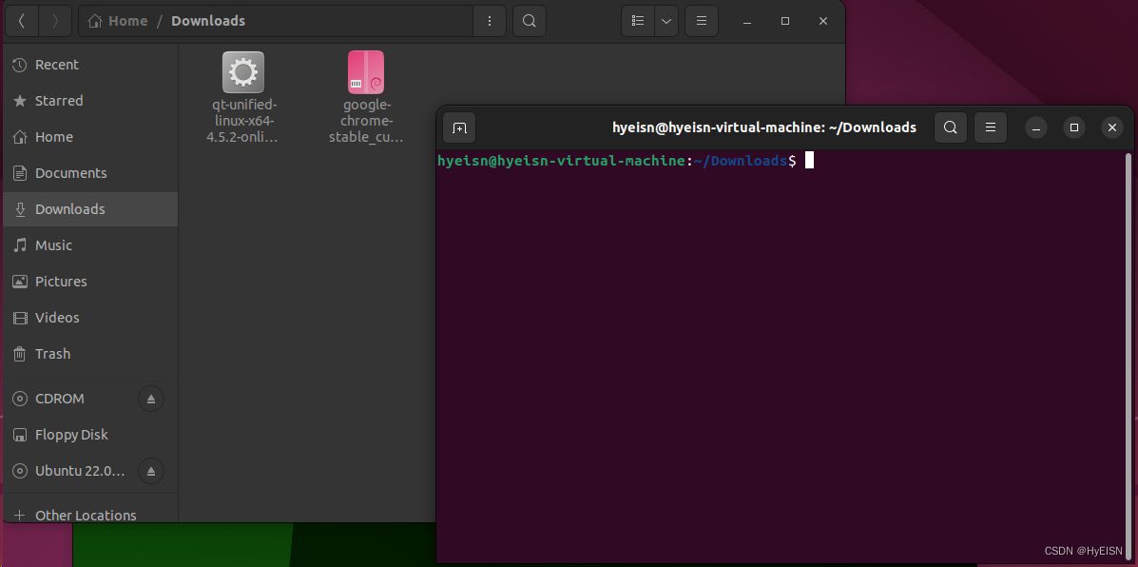1138x567 pixels.
Task: Open the Nautilus hamburger menu
Action: [x=701, y=20]
